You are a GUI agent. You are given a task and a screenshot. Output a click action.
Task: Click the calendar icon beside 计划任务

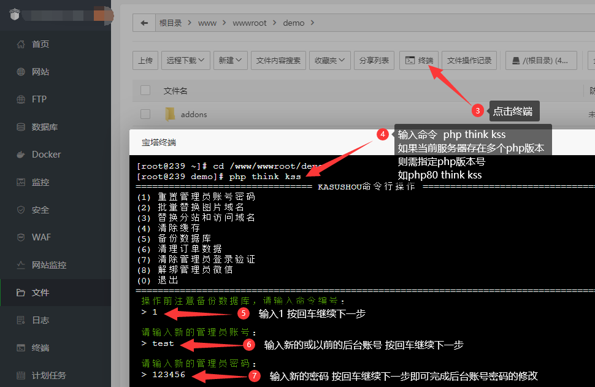[x=21, y=375]
